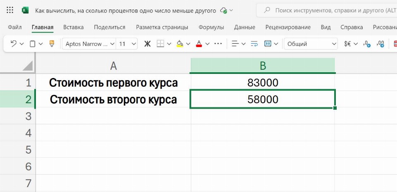
Task: Toggle wrap text
Action: 254,43
